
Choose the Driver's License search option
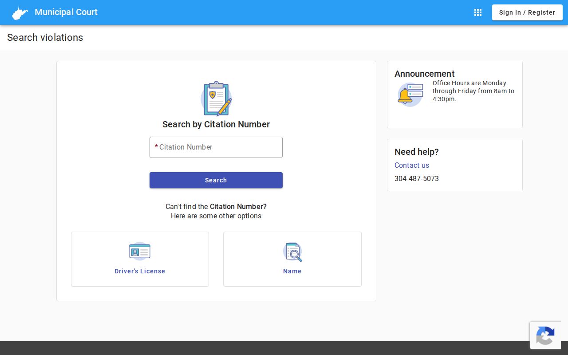point(140,259)
